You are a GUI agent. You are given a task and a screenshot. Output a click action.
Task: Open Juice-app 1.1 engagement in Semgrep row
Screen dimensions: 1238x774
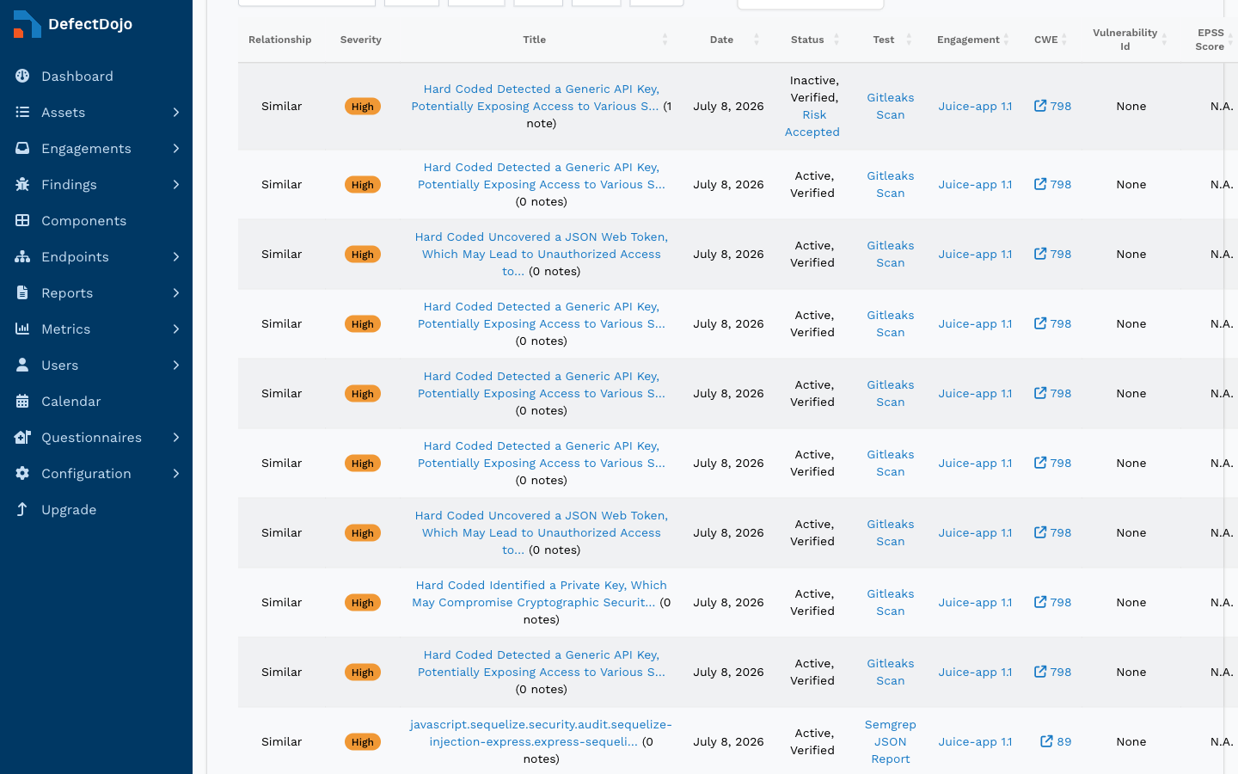coord(975,741)
